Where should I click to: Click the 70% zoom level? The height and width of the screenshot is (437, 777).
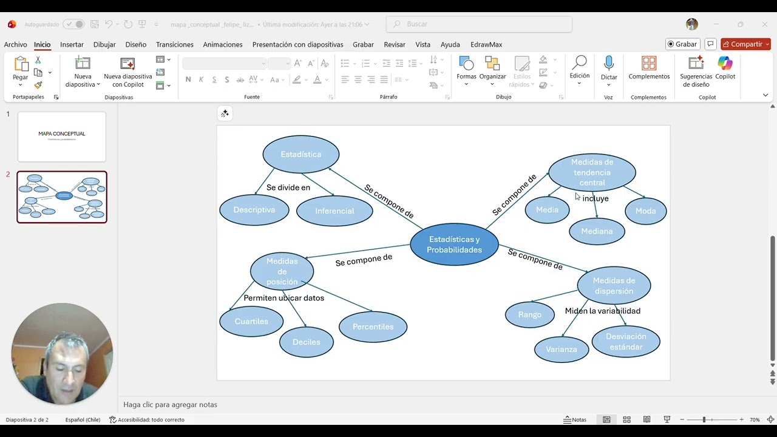(x=755, y=419)
